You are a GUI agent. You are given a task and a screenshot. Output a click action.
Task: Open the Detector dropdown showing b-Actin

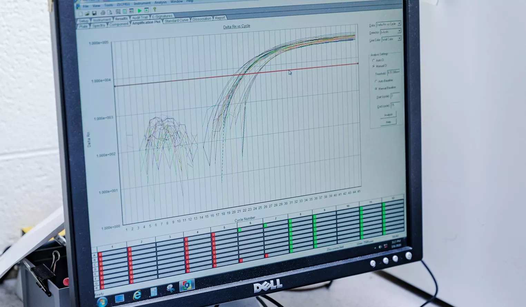tap(391, 32)
